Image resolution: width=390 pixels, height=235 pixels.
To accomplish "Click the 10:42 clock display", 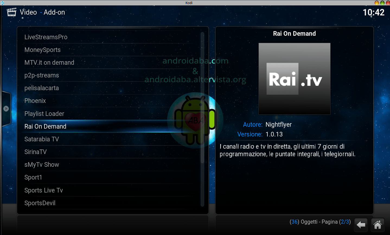I will tap(374, 12).
